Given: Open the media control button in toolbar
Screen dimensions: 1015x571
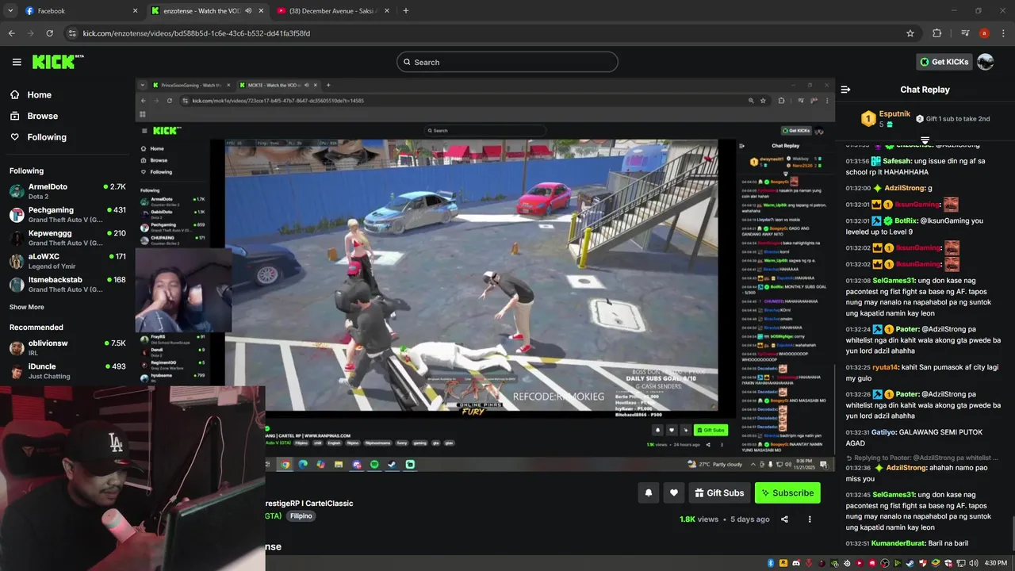Looking at the screenshot, I should [x=965, y=33].
